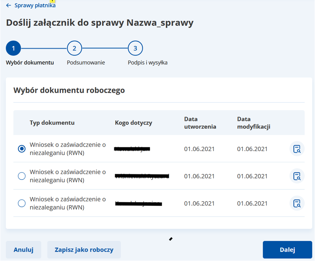Open preview of first RWN document
The image size is (315, 261).
[297, 148]
